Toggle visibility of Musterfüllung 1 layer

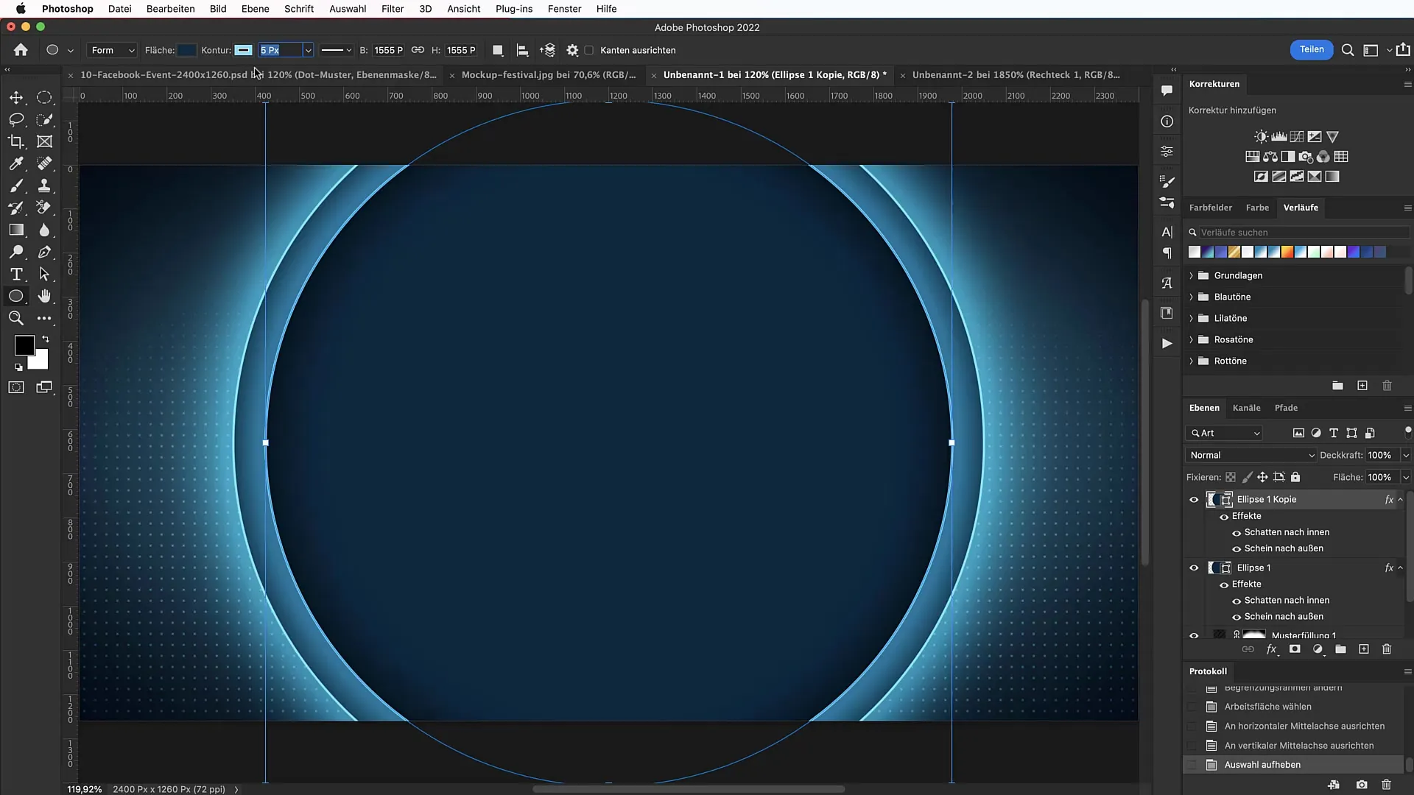[1194, 634]
